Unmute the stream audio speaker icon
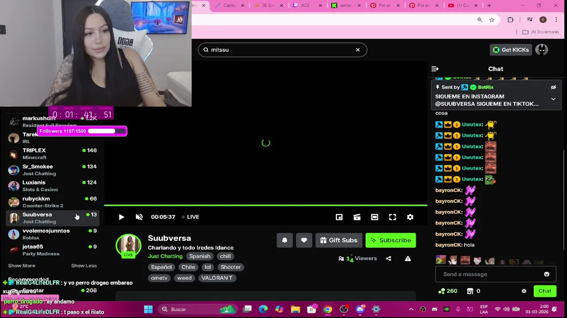Screen dimensions: 567x318 [139, 217]
